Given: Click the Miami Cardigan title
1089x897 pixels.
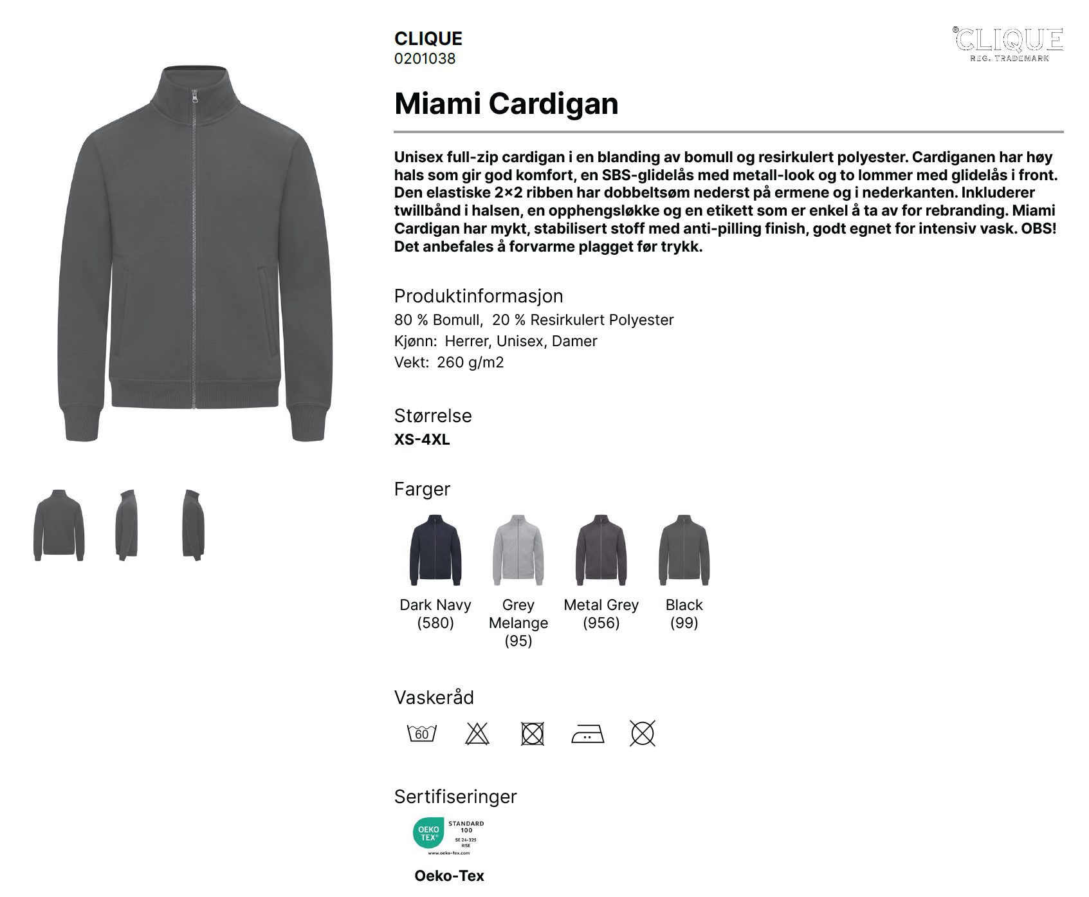Looking at the screenshot, I should click(x=506, y=104).
